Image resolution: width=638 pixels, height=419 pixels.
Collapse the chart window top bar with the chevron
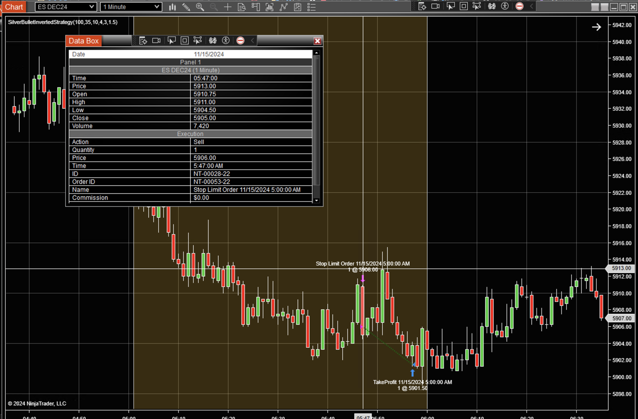point(531,6)
